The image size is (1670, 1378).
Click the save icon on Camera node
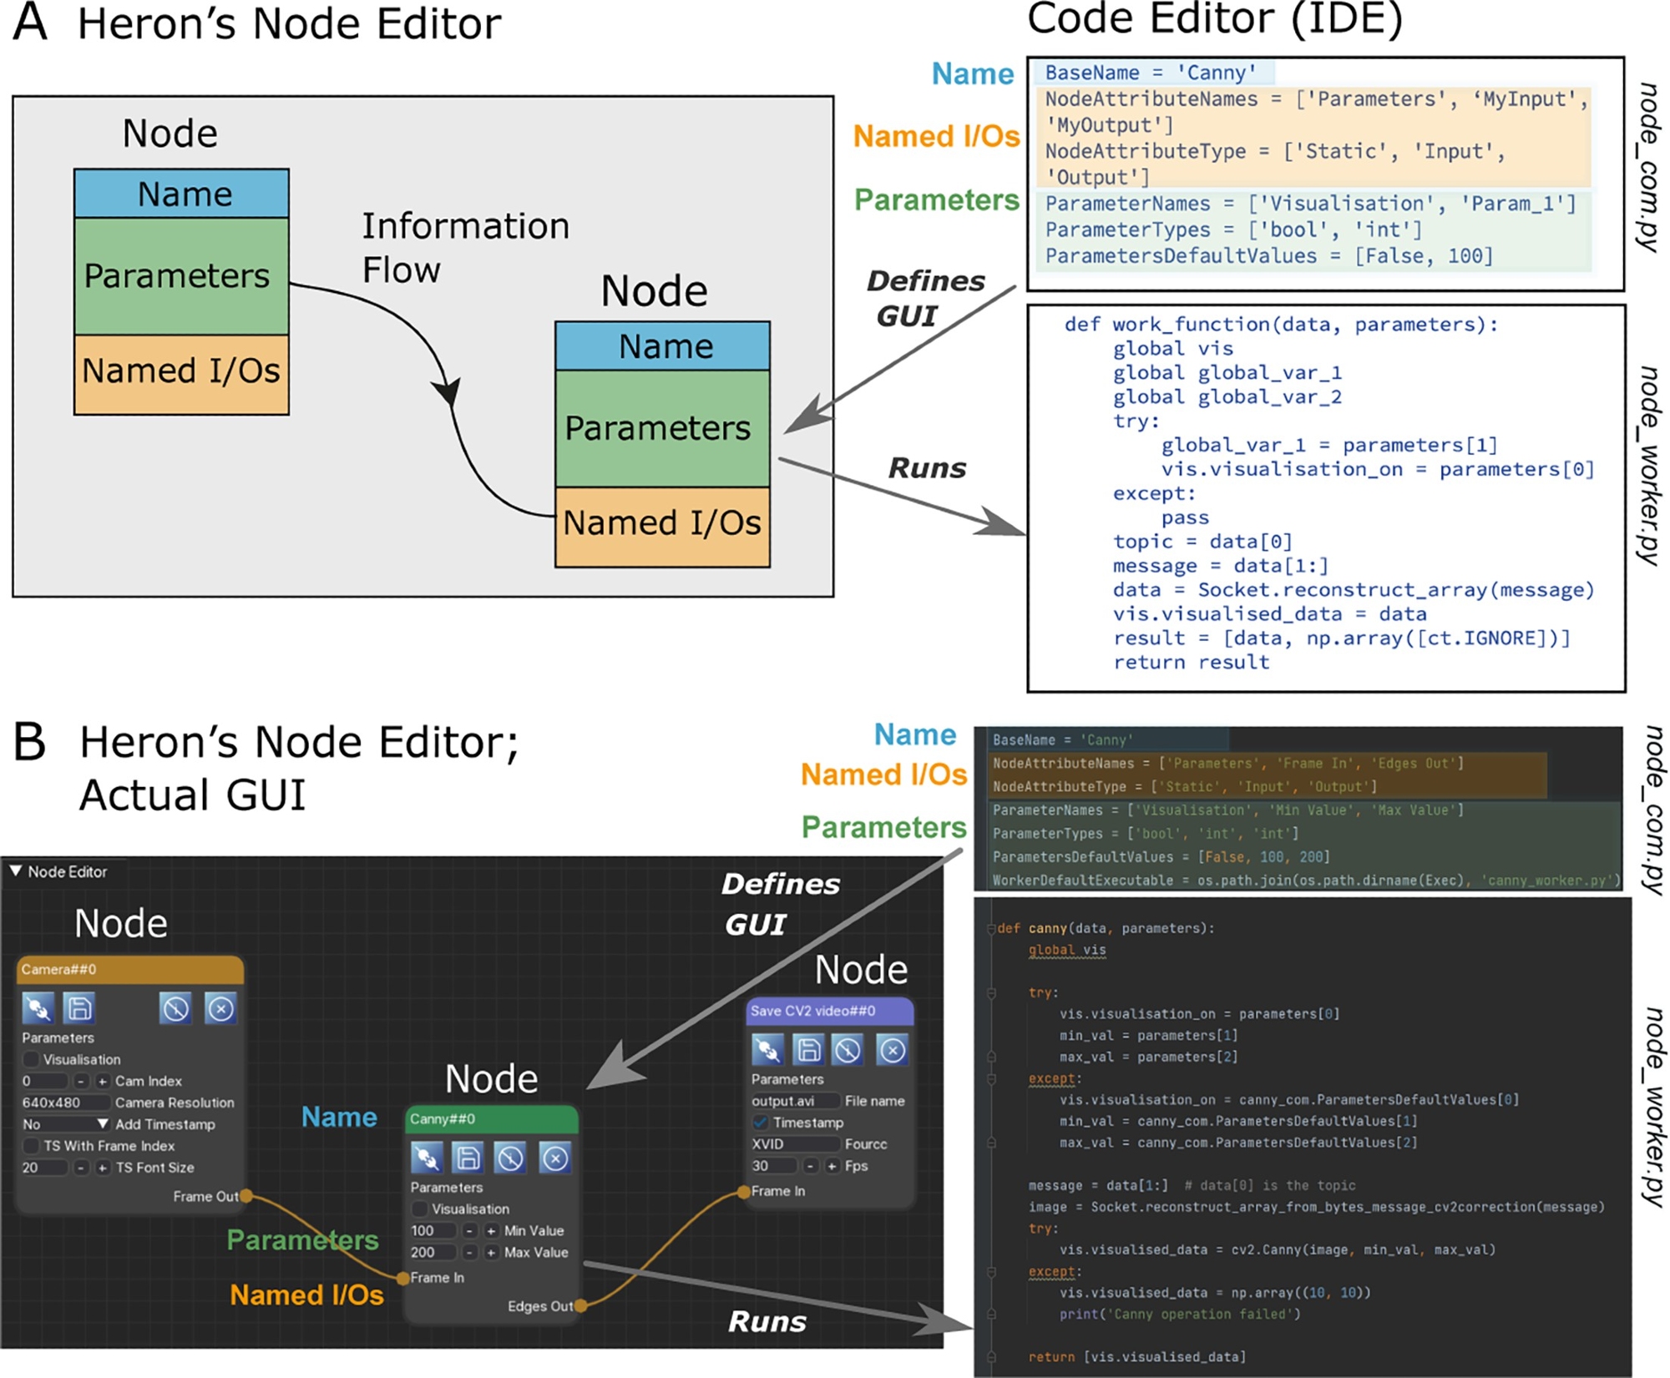[79, 1008]
